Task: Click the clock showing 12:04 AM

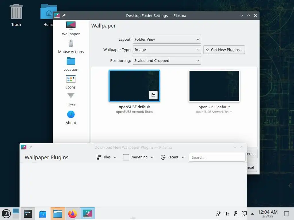Action: coord(268,214)
